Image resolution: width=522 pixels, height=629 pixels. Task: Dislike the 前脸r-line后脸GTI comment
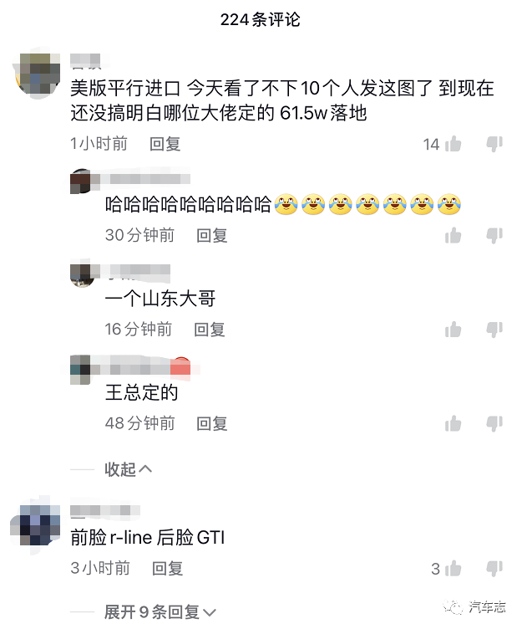494,569
